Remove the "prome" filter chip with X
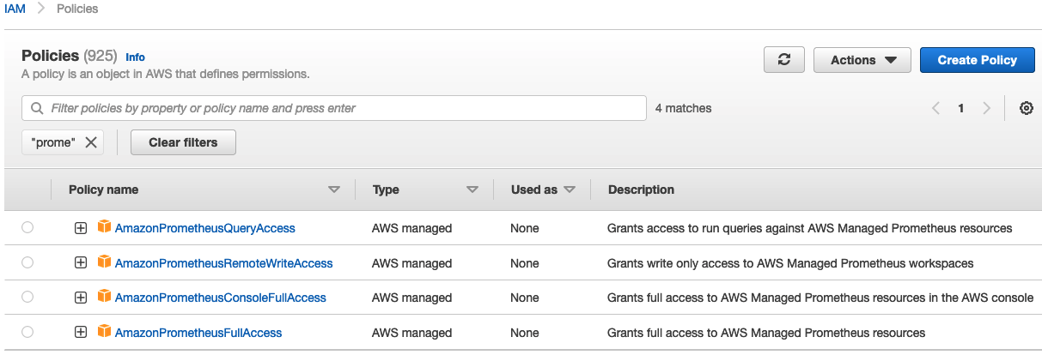The height and width of the screenshot is (355, 1042). 91,142
